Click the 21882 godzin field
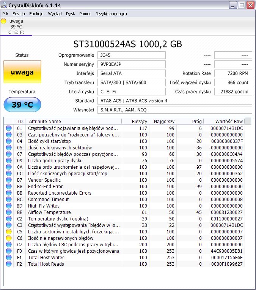The height and width of the screenshot is (290, 256). point(233,92)
